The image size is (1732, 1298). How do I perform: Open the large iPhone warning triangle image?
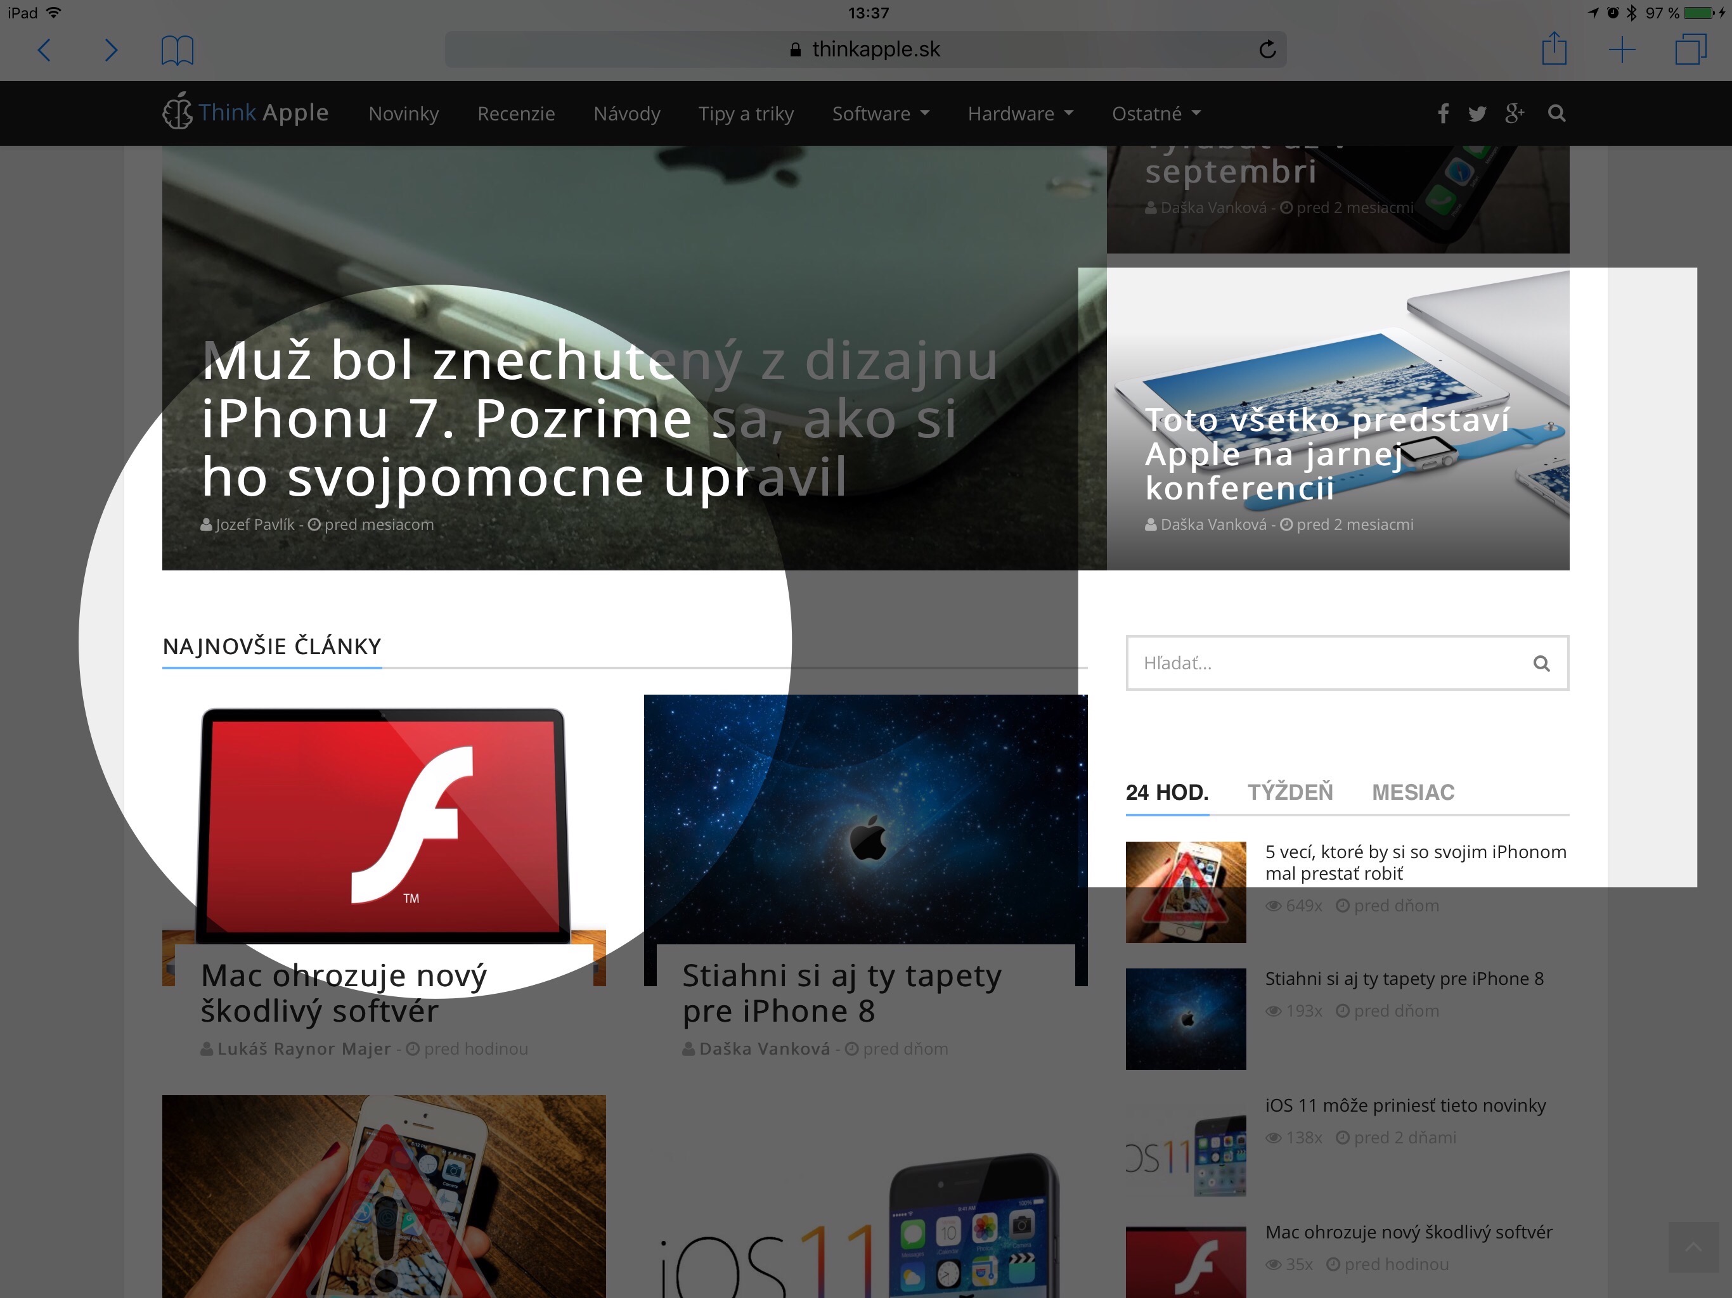point(384,1196)
